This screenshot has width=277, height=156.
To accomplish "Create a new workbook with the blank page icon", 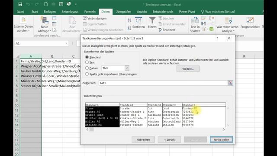I will [x=46, y=4].
